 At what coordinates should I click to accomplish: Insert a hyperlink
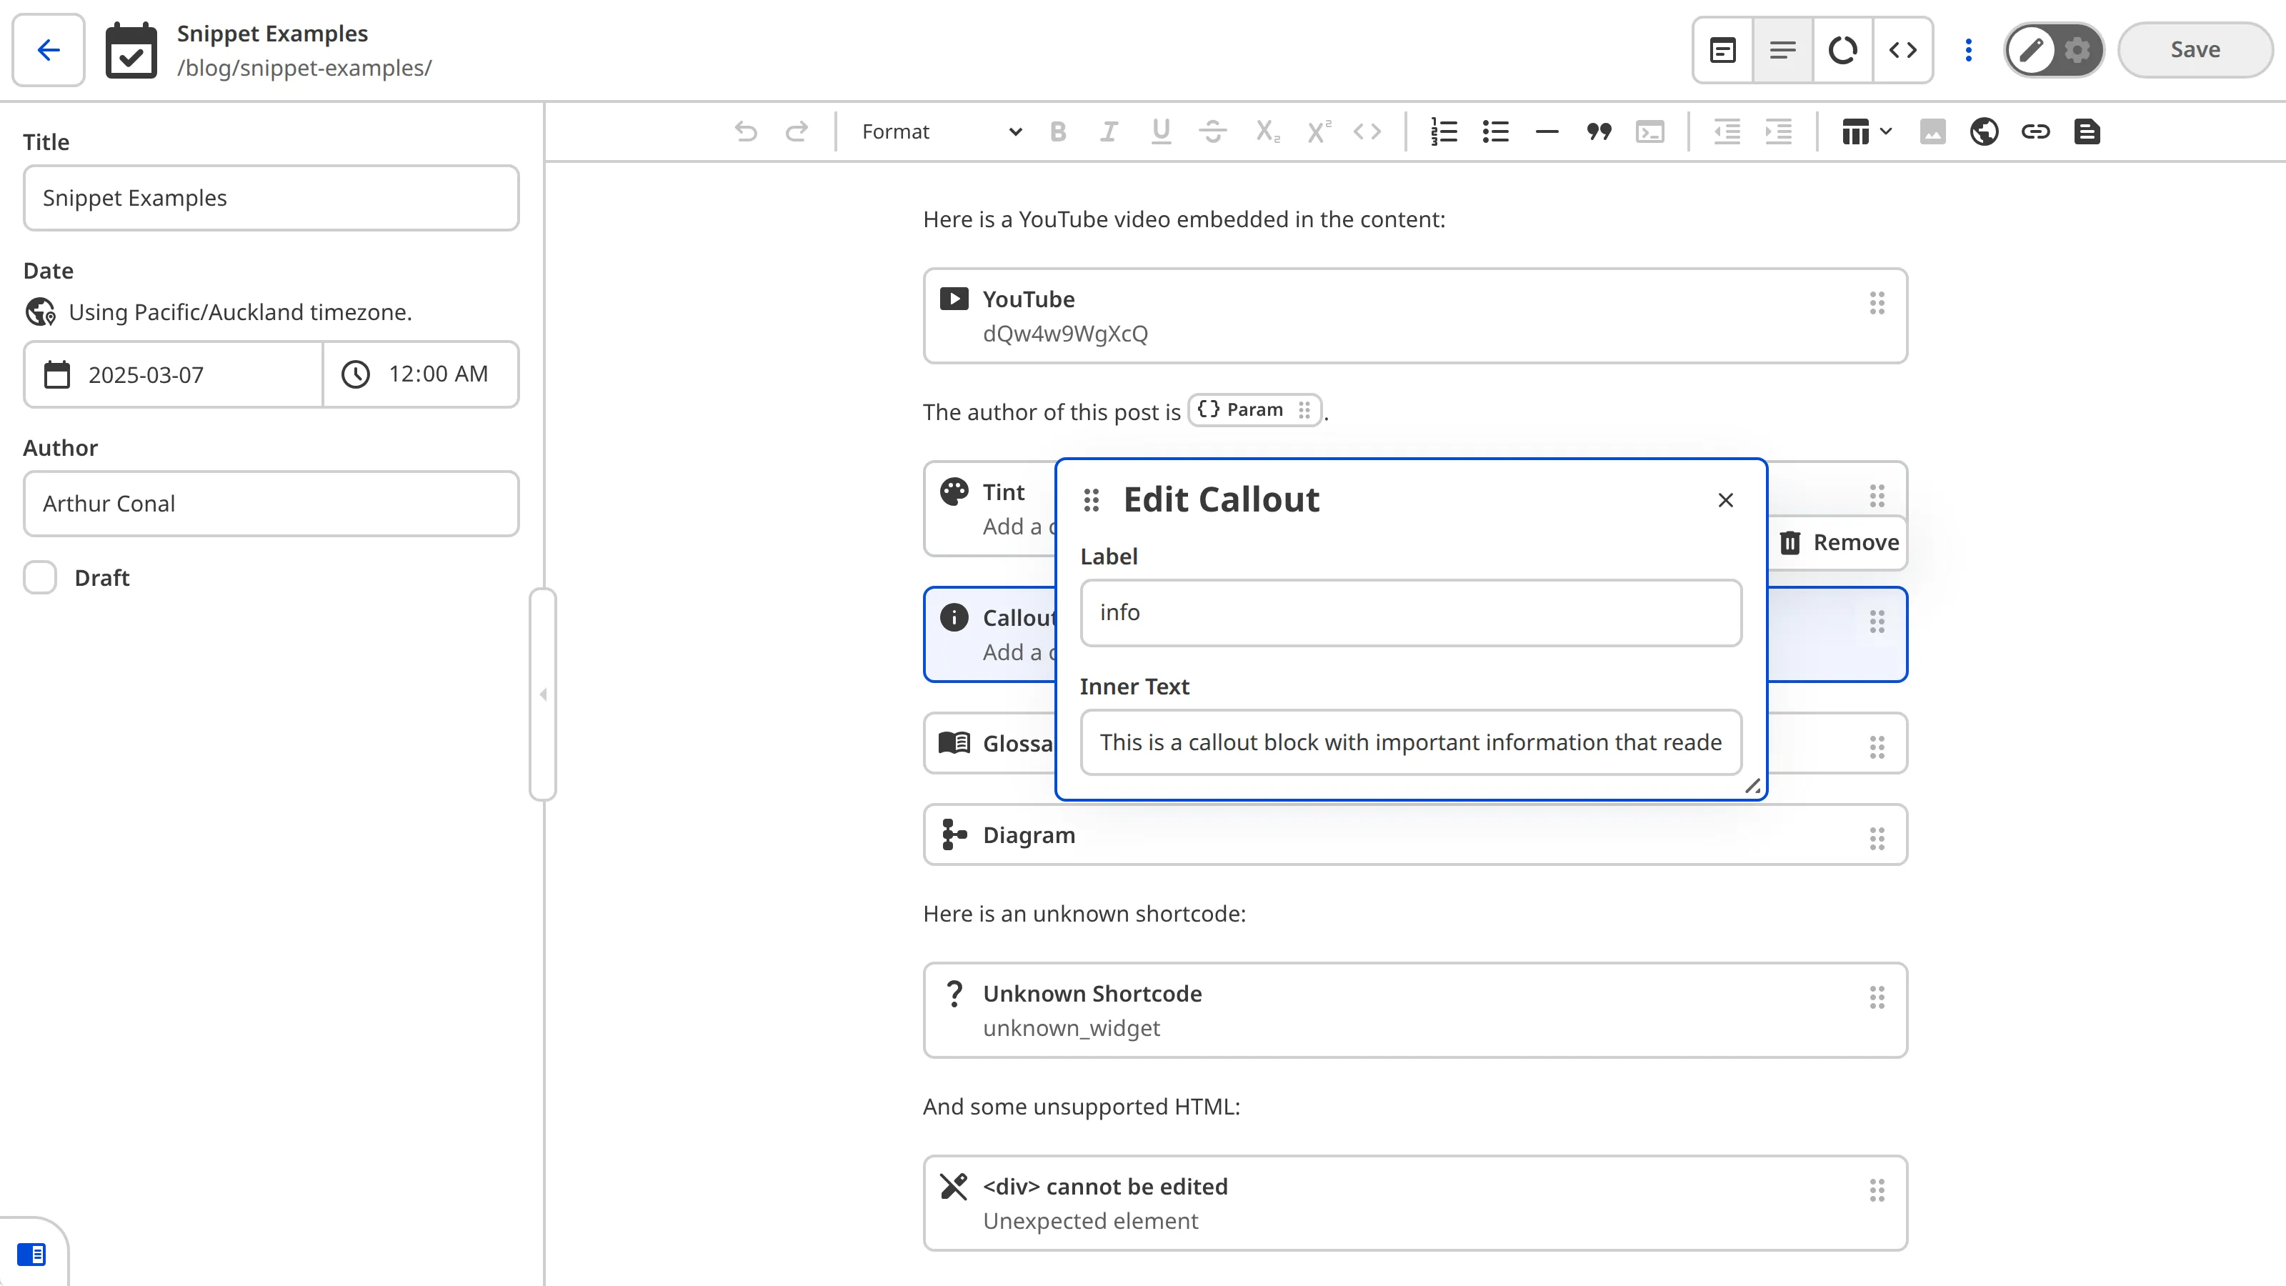2036,132
